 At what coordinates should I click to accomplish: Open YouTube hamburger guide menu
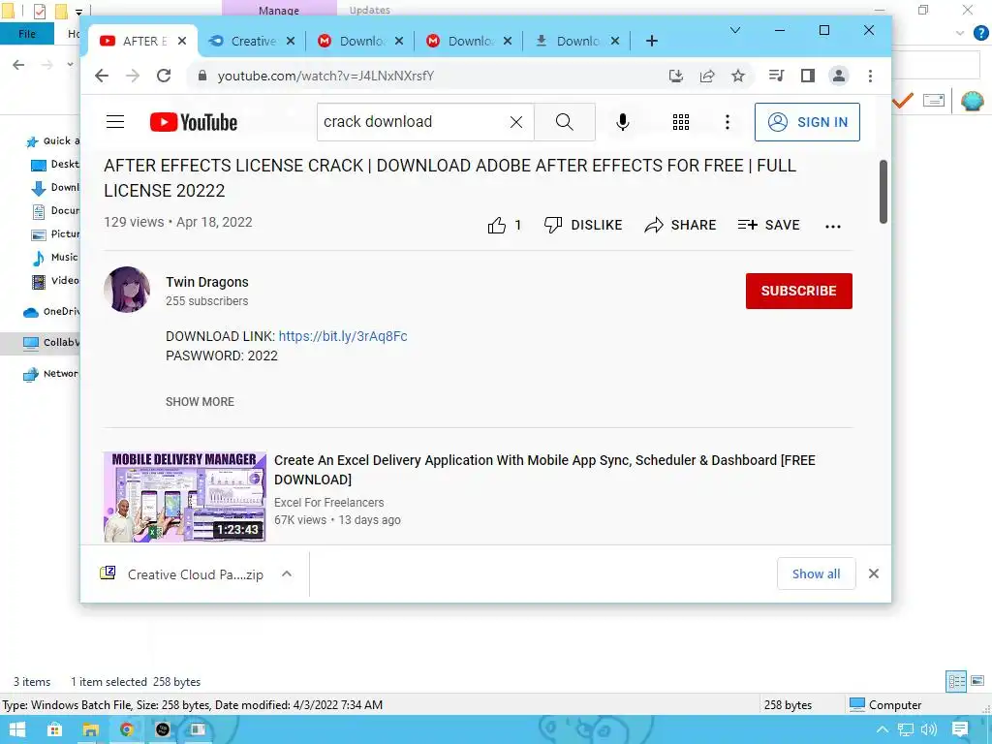115,121
